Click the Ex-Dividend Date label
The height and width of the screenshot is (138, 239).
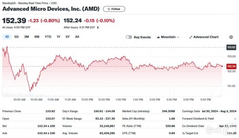point(193,126)
